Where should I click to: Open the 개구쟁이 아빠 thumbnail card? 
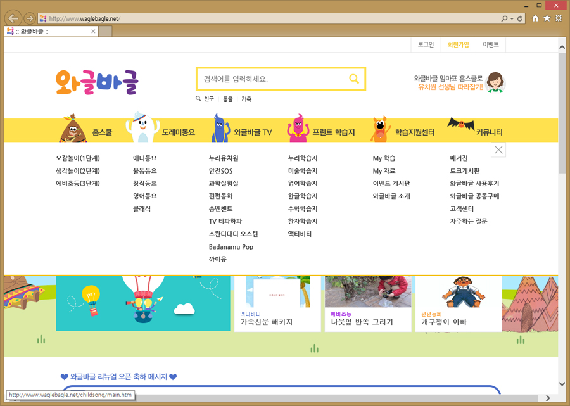click(x=459, y=303)
